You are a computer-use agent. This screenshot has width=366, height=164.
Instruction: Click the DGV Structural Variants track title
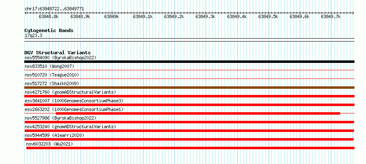(x=58, y=53)
